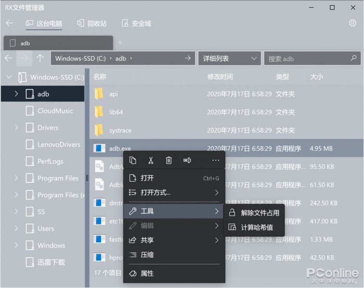Switch to 这台电脑 tab
364x288 pixels.
(44, 23)
